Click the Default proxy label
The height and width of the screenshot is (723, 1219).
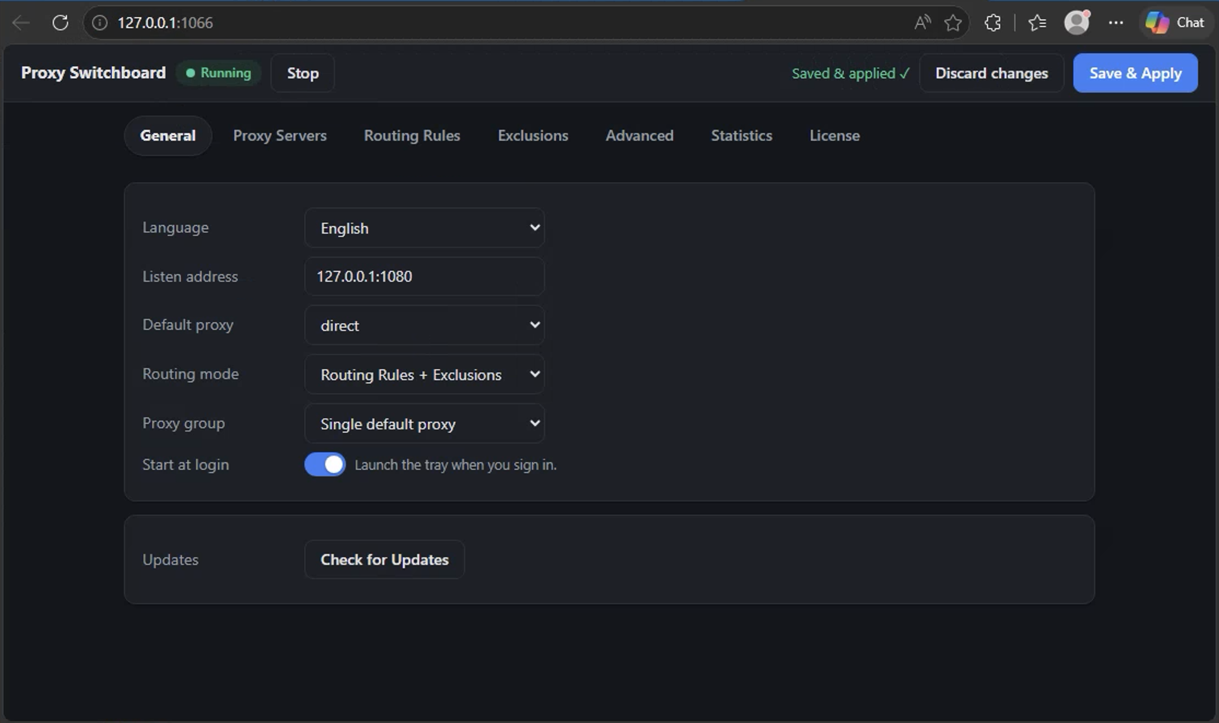188,325
